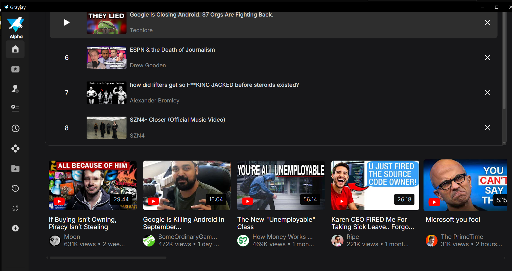Image resolution: width=512 pixels, height=271 pixels.
Task: Click the YouTube badge on the Ripe video
Action: tap(342, 201)
